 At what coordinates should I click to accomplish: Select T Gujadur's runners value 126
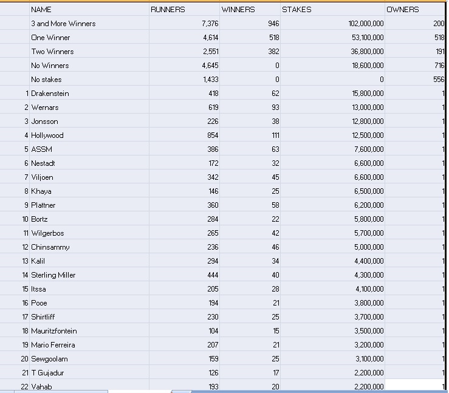[213, 373]
